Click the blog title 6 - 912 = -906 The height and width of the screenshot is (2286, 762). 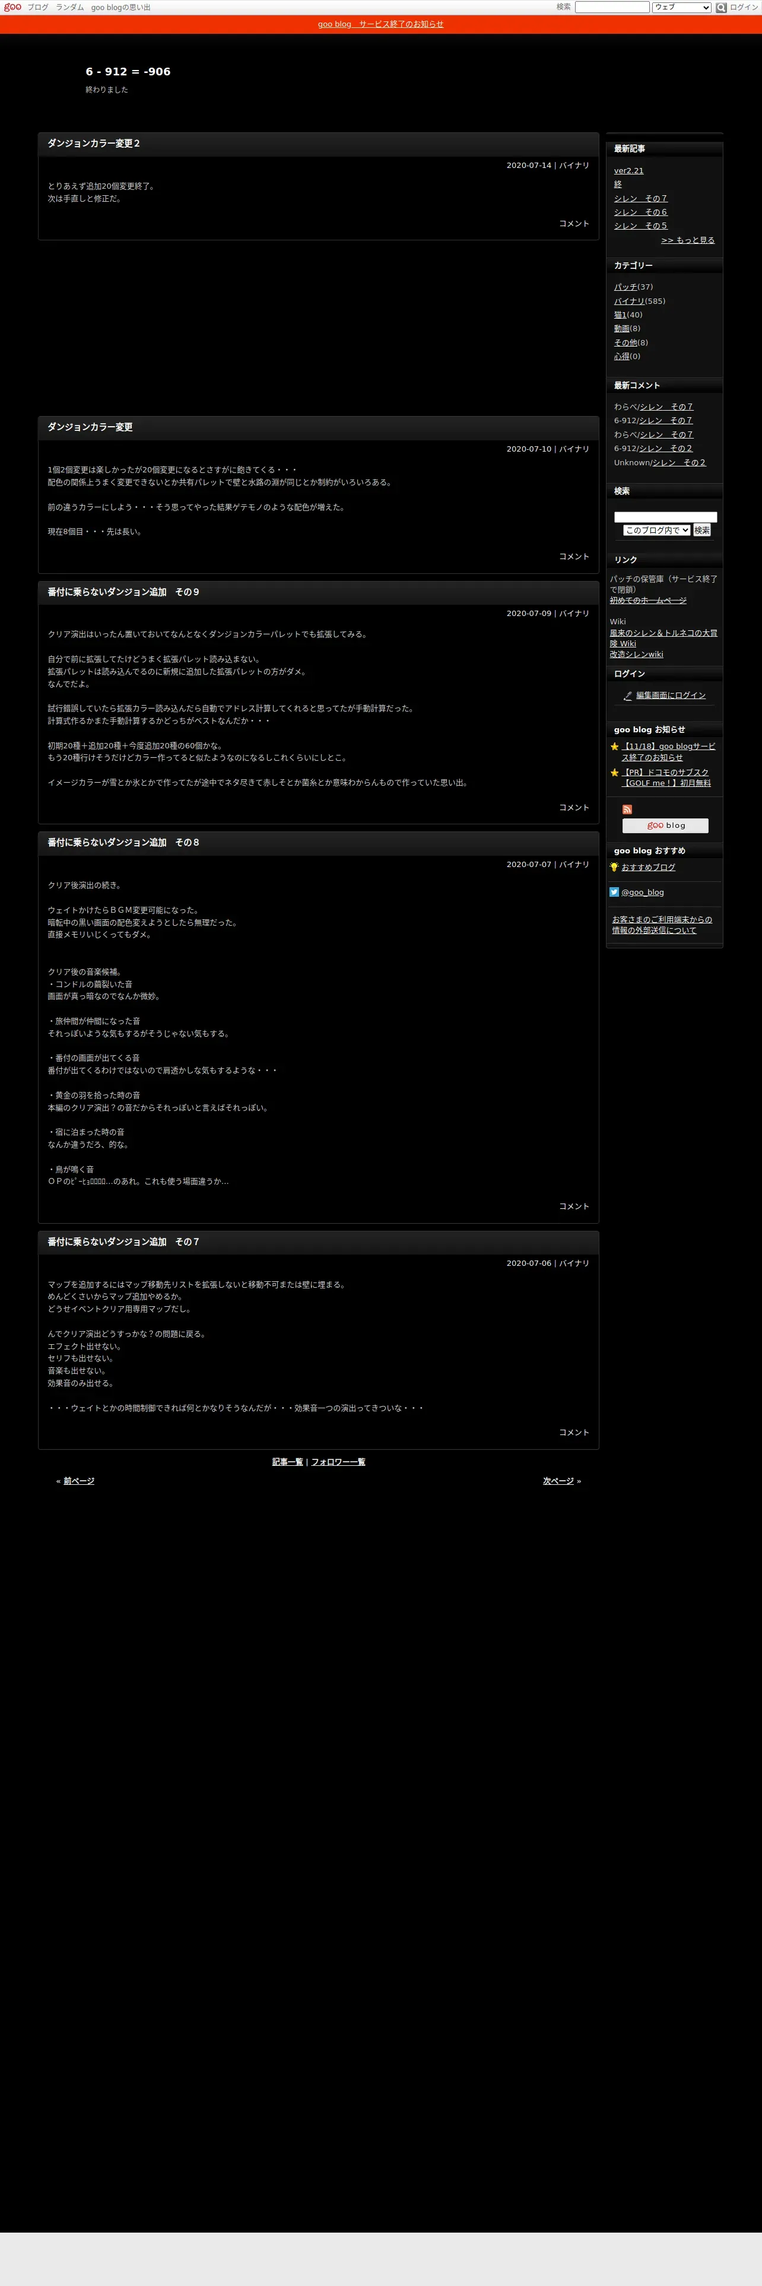[128, 72]
